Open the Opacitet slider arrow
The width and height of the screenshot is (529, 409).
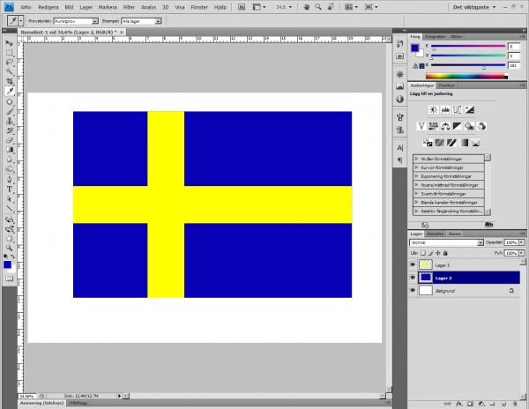[x=522, y=242]
